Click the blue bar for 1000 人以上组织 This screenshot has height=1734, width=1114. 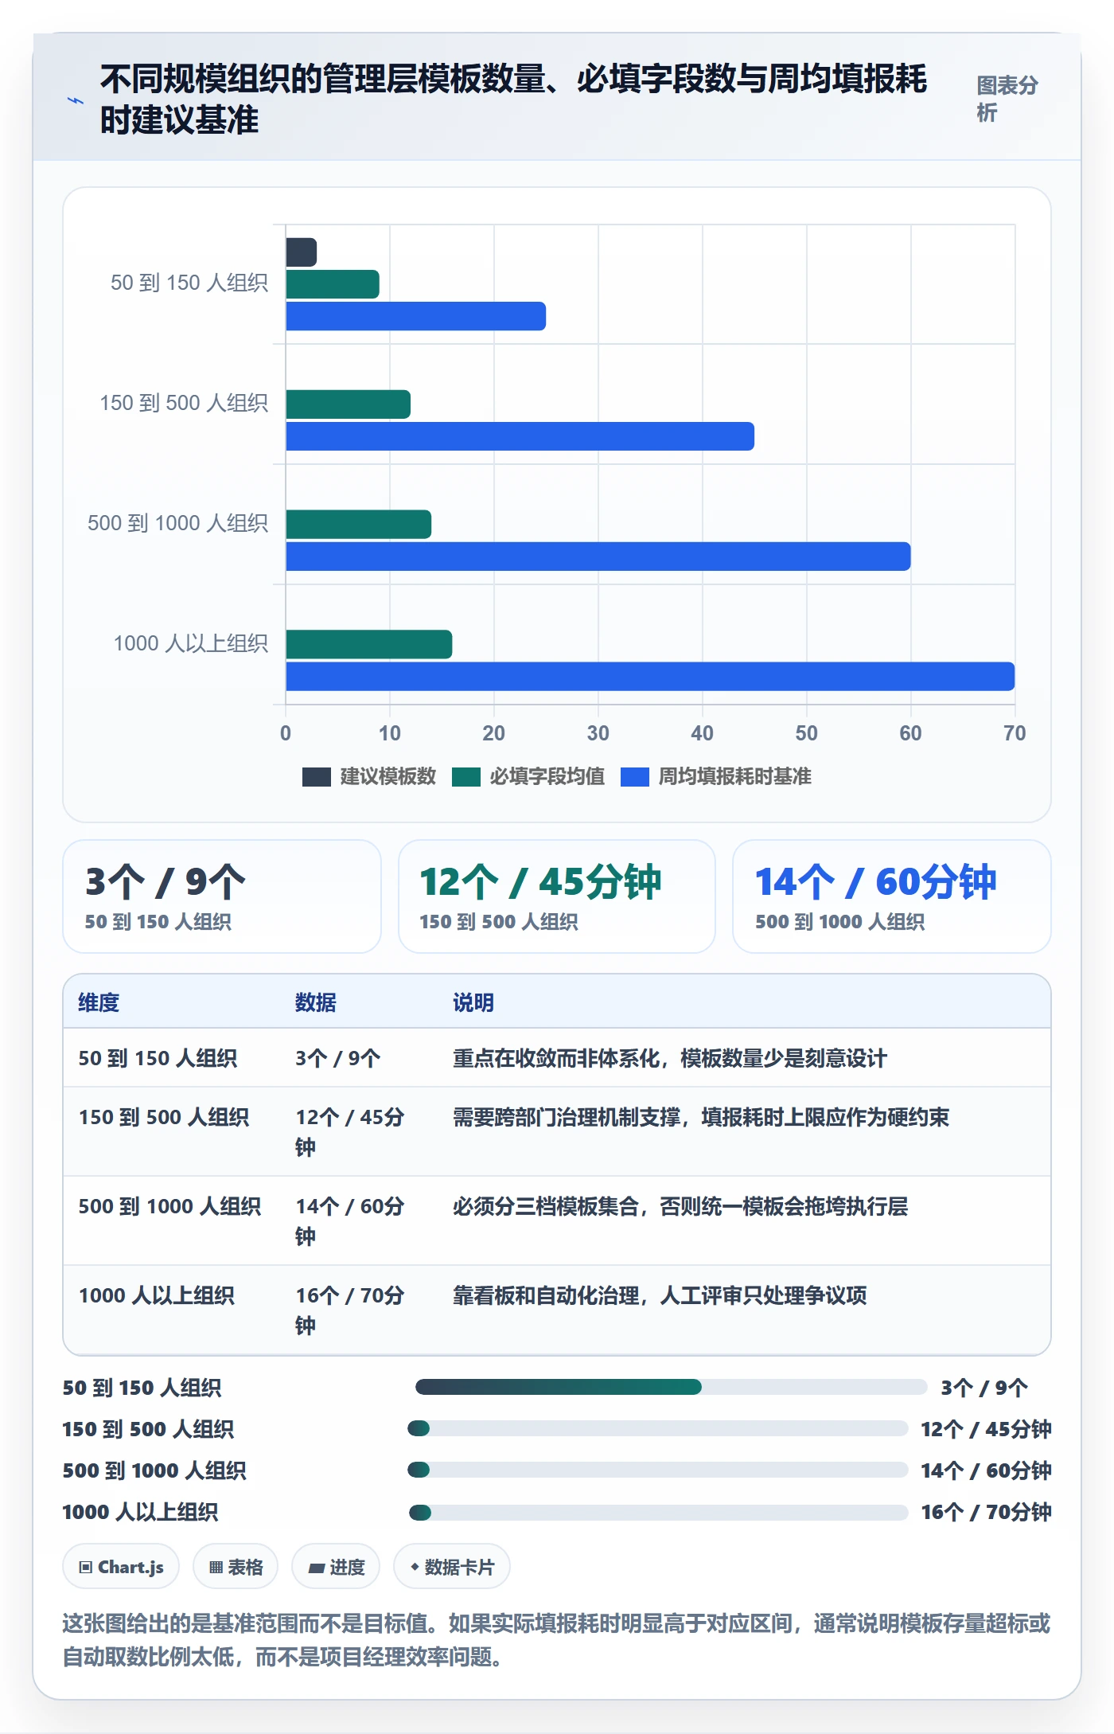pos(650,677)
